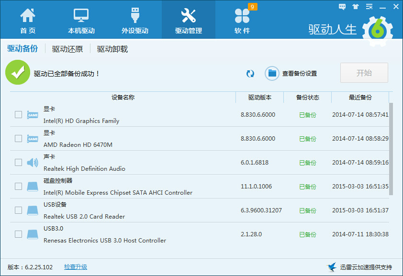Open the 首页 home icon
403x276 pixels.
click(28, 15)
